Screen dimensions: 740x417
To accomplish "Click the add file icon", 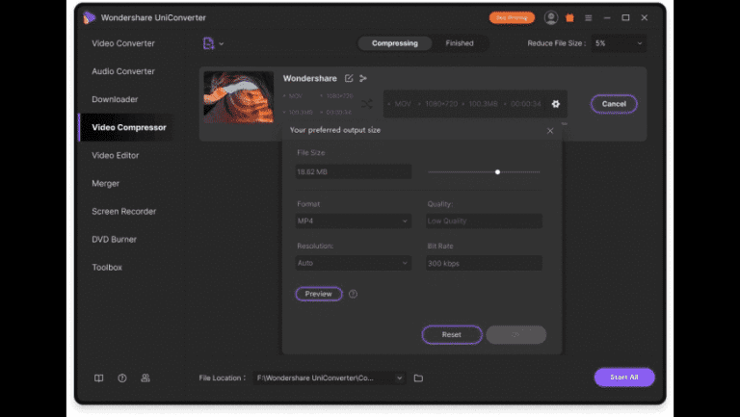I will [x=209, y=43].
